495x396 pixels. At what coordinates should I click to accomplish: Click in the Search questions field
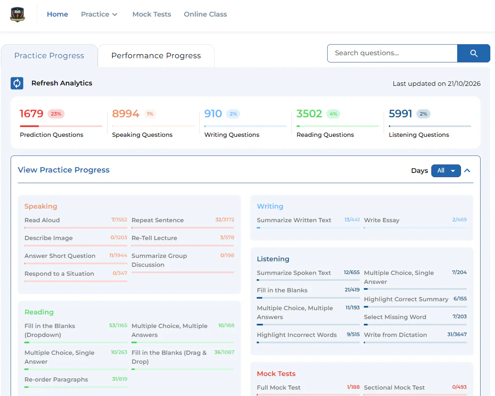[392, 54]
